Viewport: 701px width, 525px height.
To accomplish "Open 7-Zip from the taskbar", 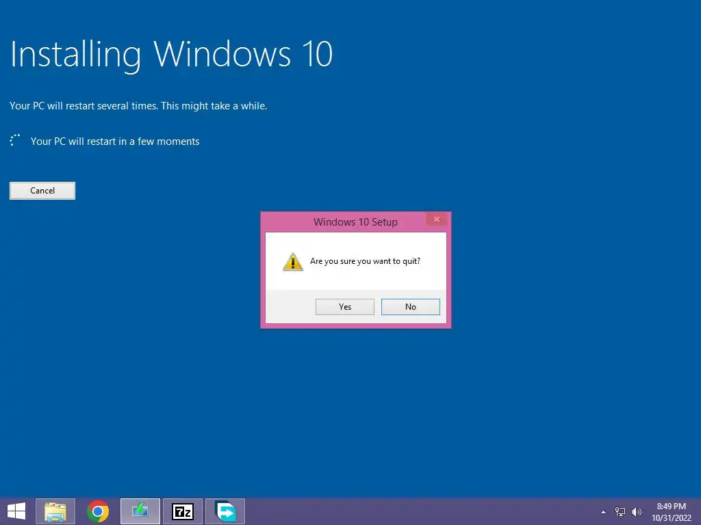I will [x=183, y=511].
